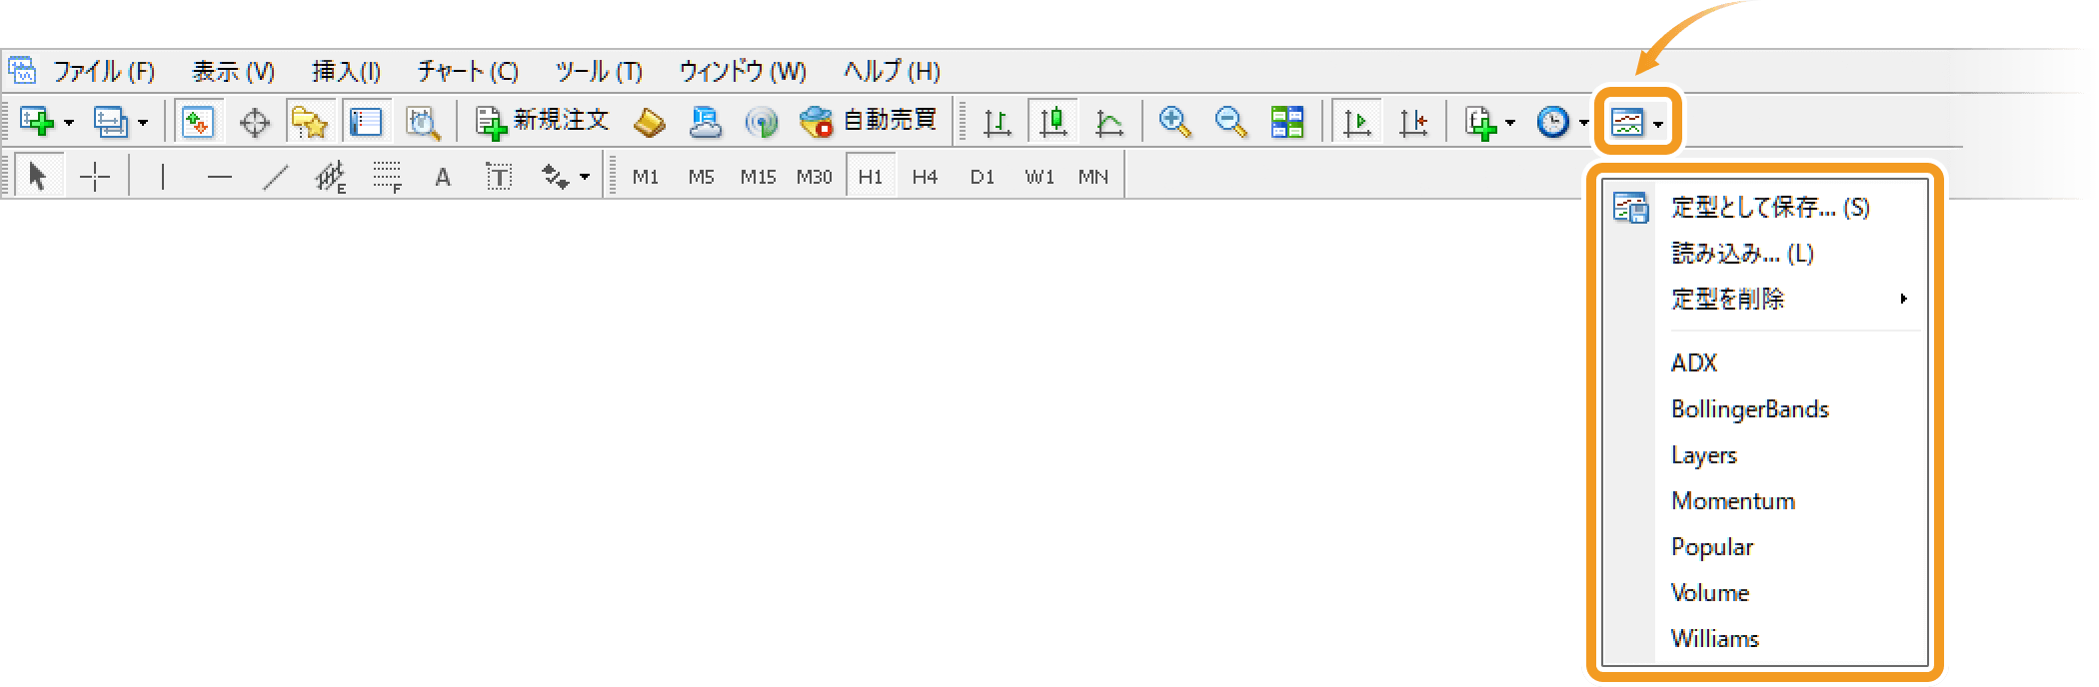
Task: Click the MQL5 community icon
Action: [x=706, y=122]
